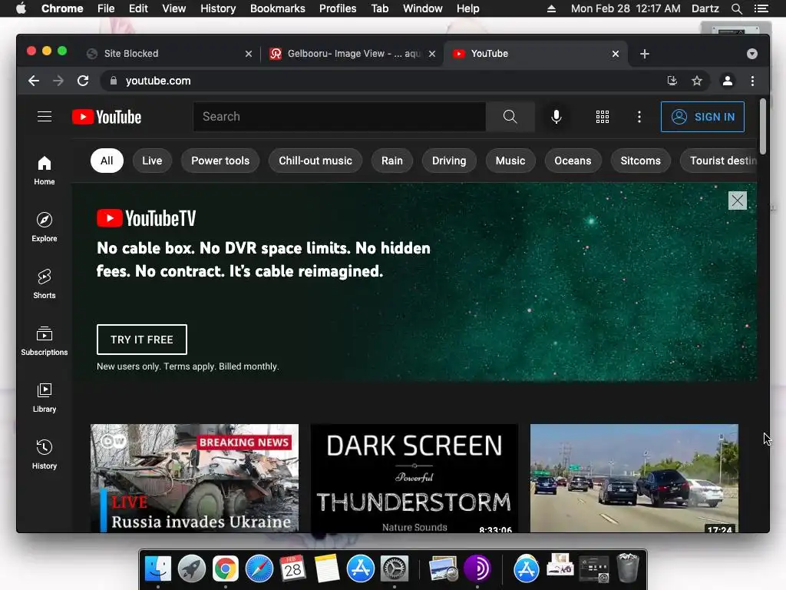Open Dark Screen Thunderstorm video
Image resolution: width=786 pixels, height=590 pixels.
point(414,478)
